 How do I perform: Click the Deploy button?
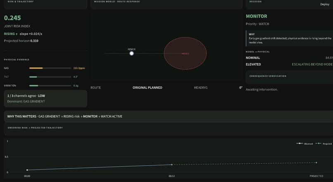click(325, 4)
